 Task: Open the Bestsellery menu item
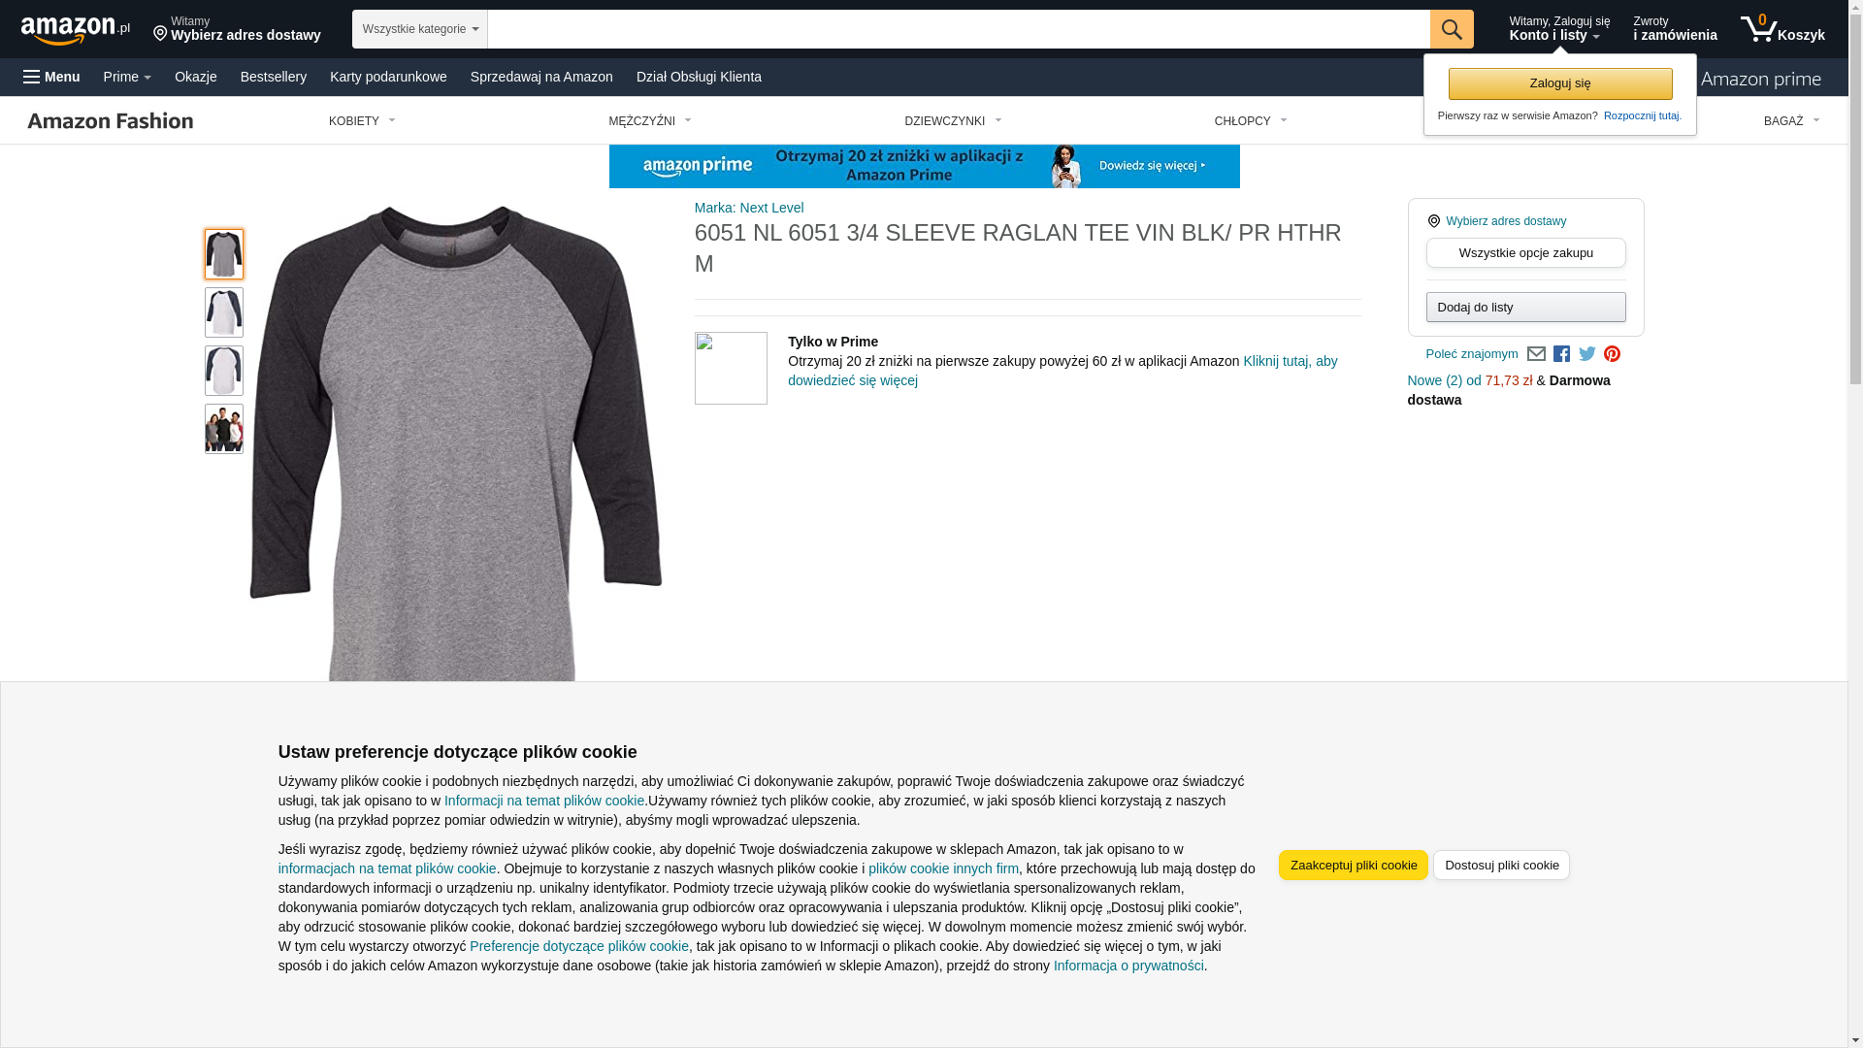coord(274,77)
